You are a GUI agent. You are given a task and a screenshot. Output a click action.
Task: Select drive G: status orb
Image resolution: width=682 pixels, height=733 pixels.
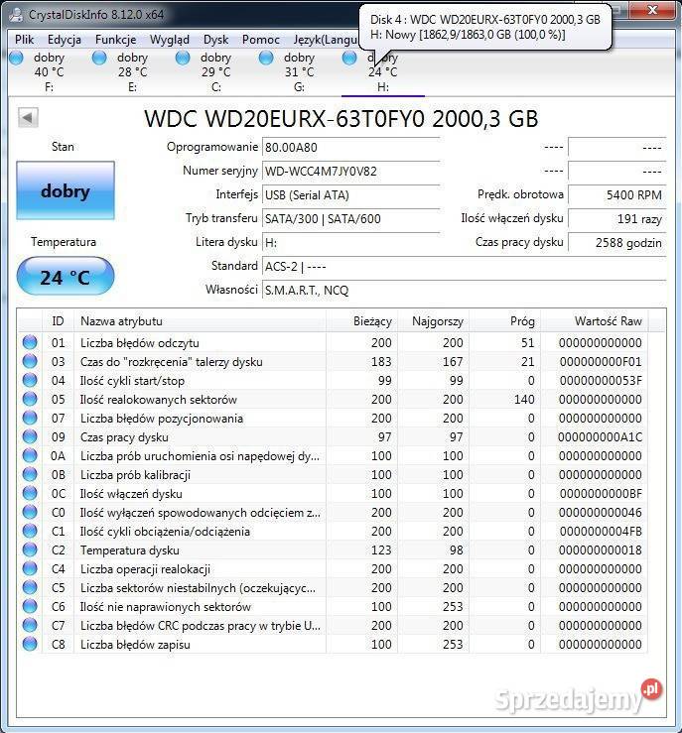266,58
